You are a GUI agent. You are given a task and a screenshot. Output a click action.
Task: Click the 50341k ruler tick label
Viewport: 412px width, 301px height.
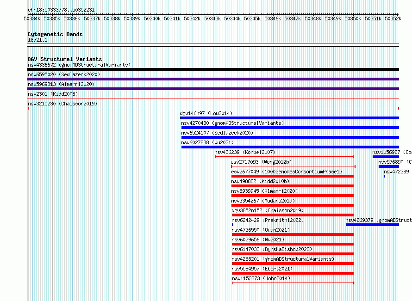tap(172, 18)
